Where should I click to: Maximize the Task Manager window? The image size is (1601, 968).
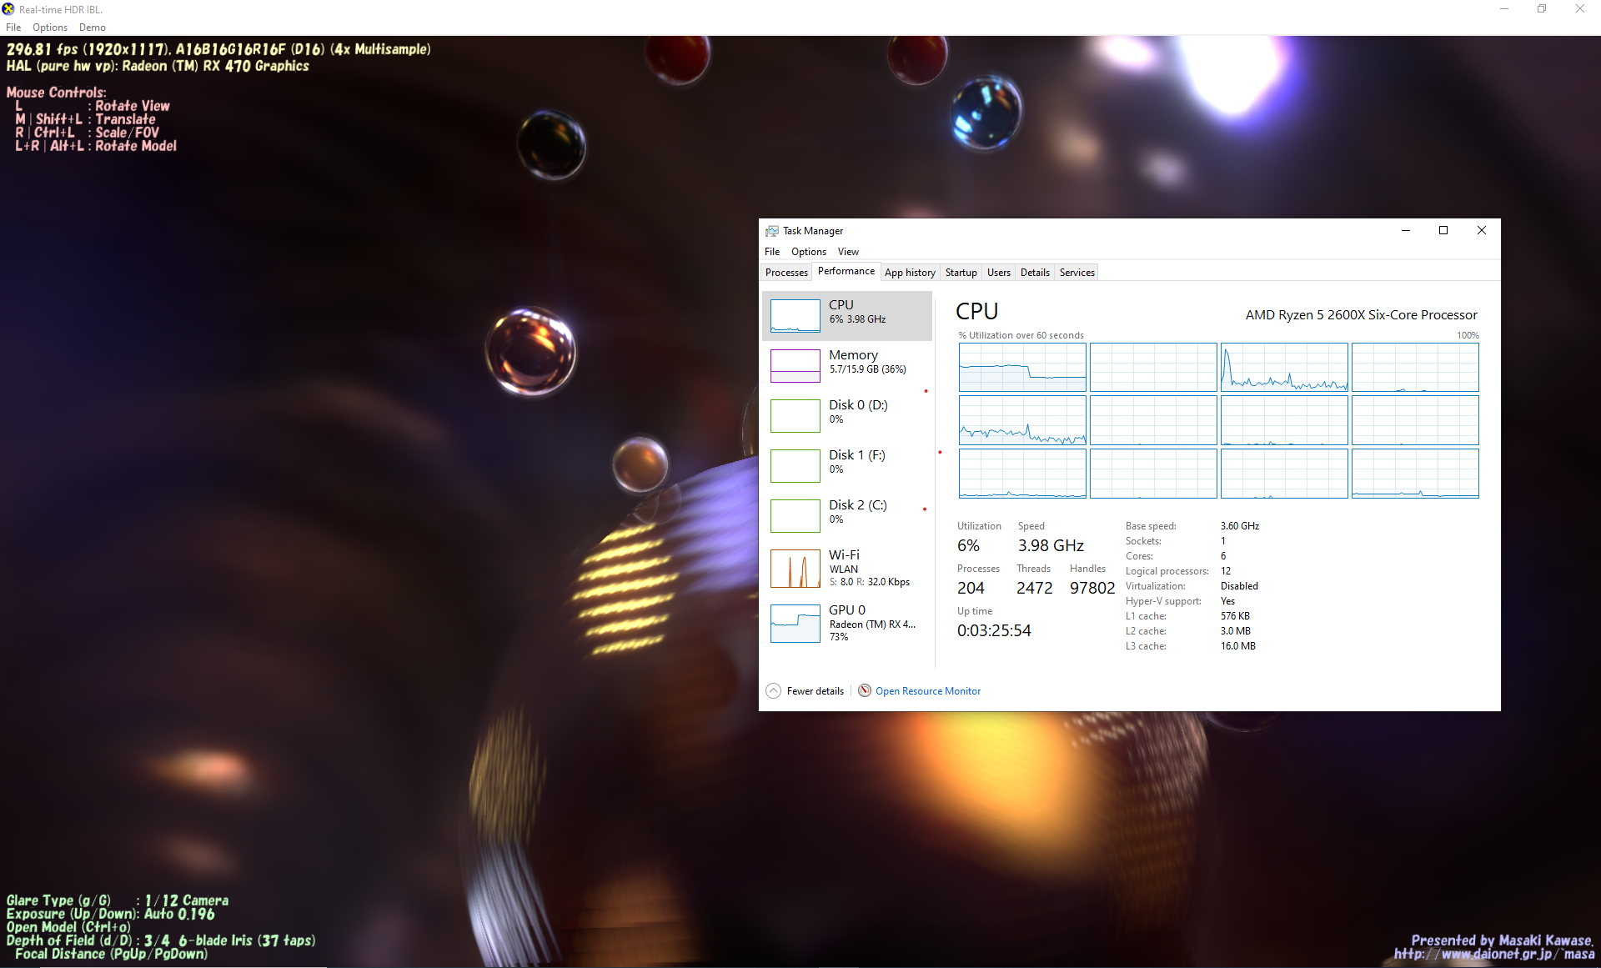click(x=1443, y=231)
